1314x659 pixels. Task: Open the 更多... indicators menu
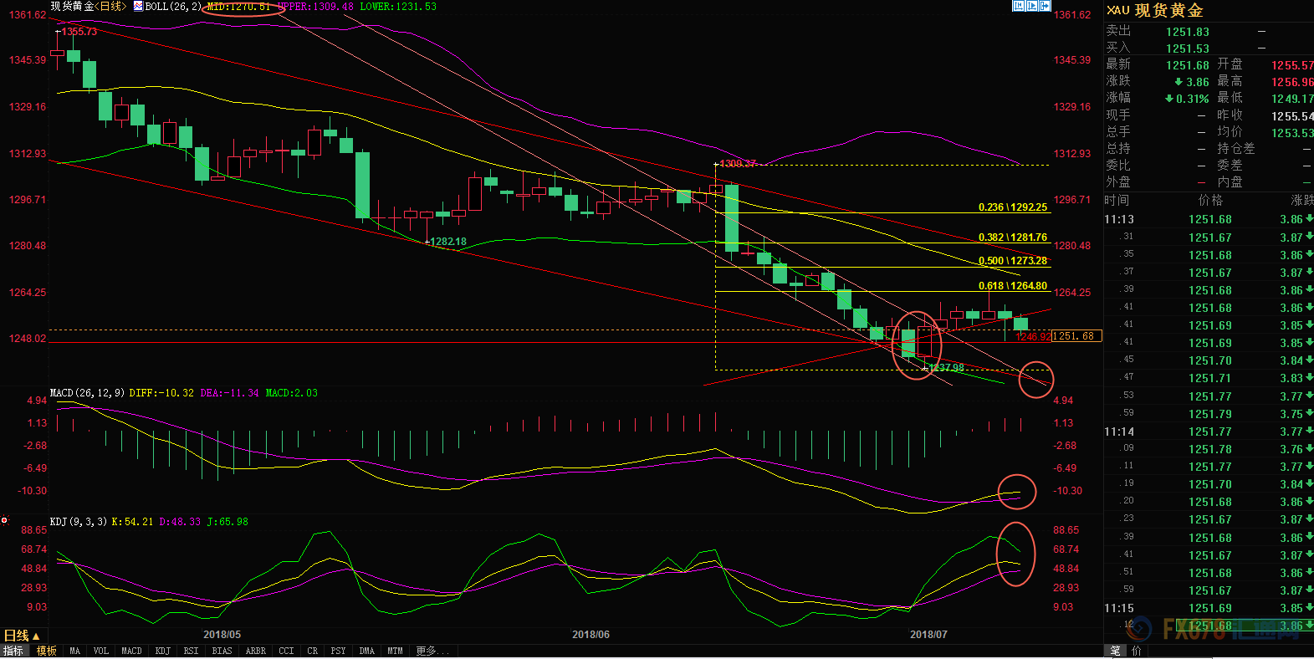coord(432,651)
